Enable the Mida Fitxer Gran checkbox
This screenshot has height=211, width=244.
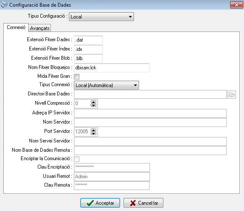tap(76, 76)
